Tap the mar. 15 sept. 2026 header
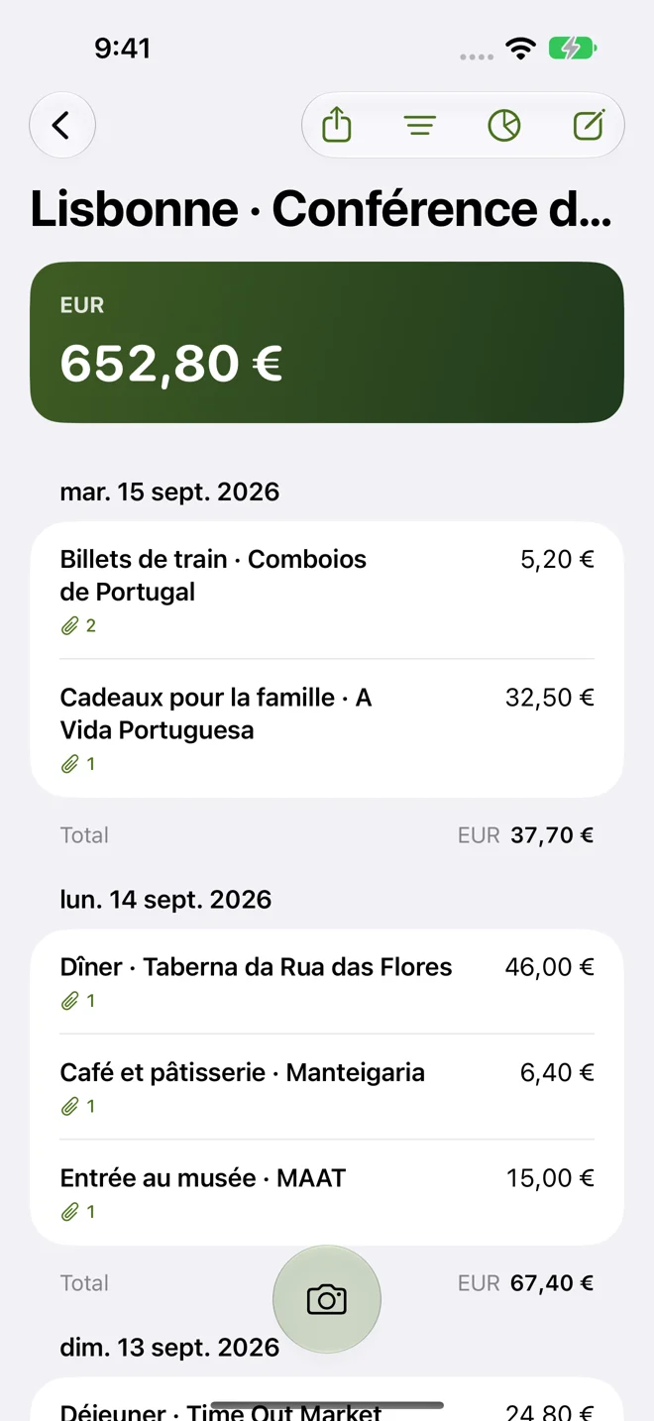654x1421 pixels. (169, 492)
